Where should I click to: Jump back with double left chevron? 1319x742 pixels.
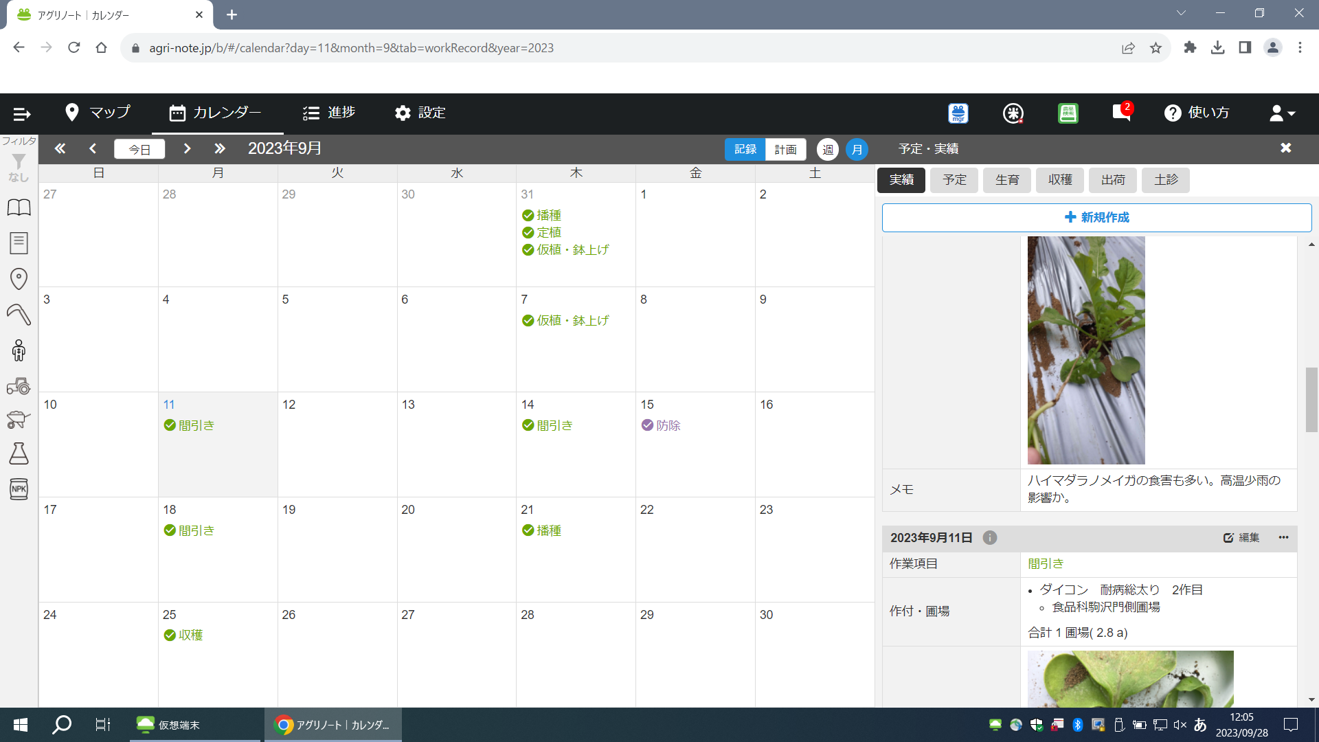(60, 148)
